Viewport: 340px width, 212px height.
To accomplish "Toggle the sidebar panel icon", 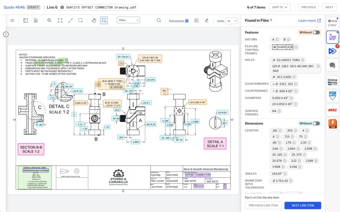I will coord(26,21).
